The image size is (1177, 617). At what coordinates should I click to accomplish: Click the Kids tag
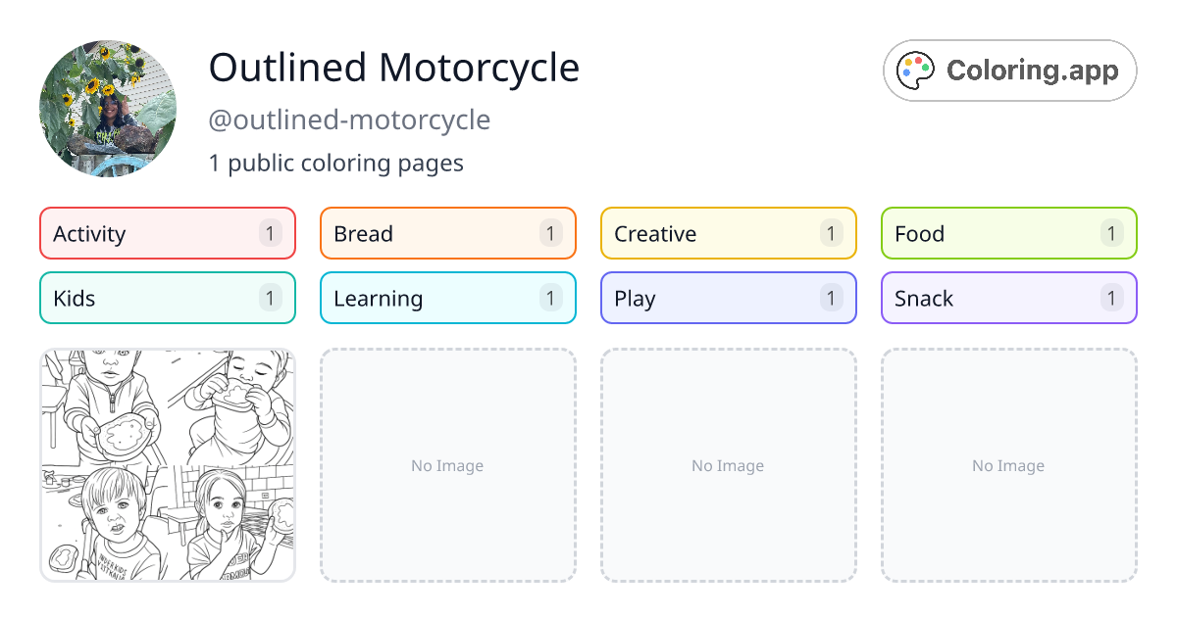(x=167, y=298)
